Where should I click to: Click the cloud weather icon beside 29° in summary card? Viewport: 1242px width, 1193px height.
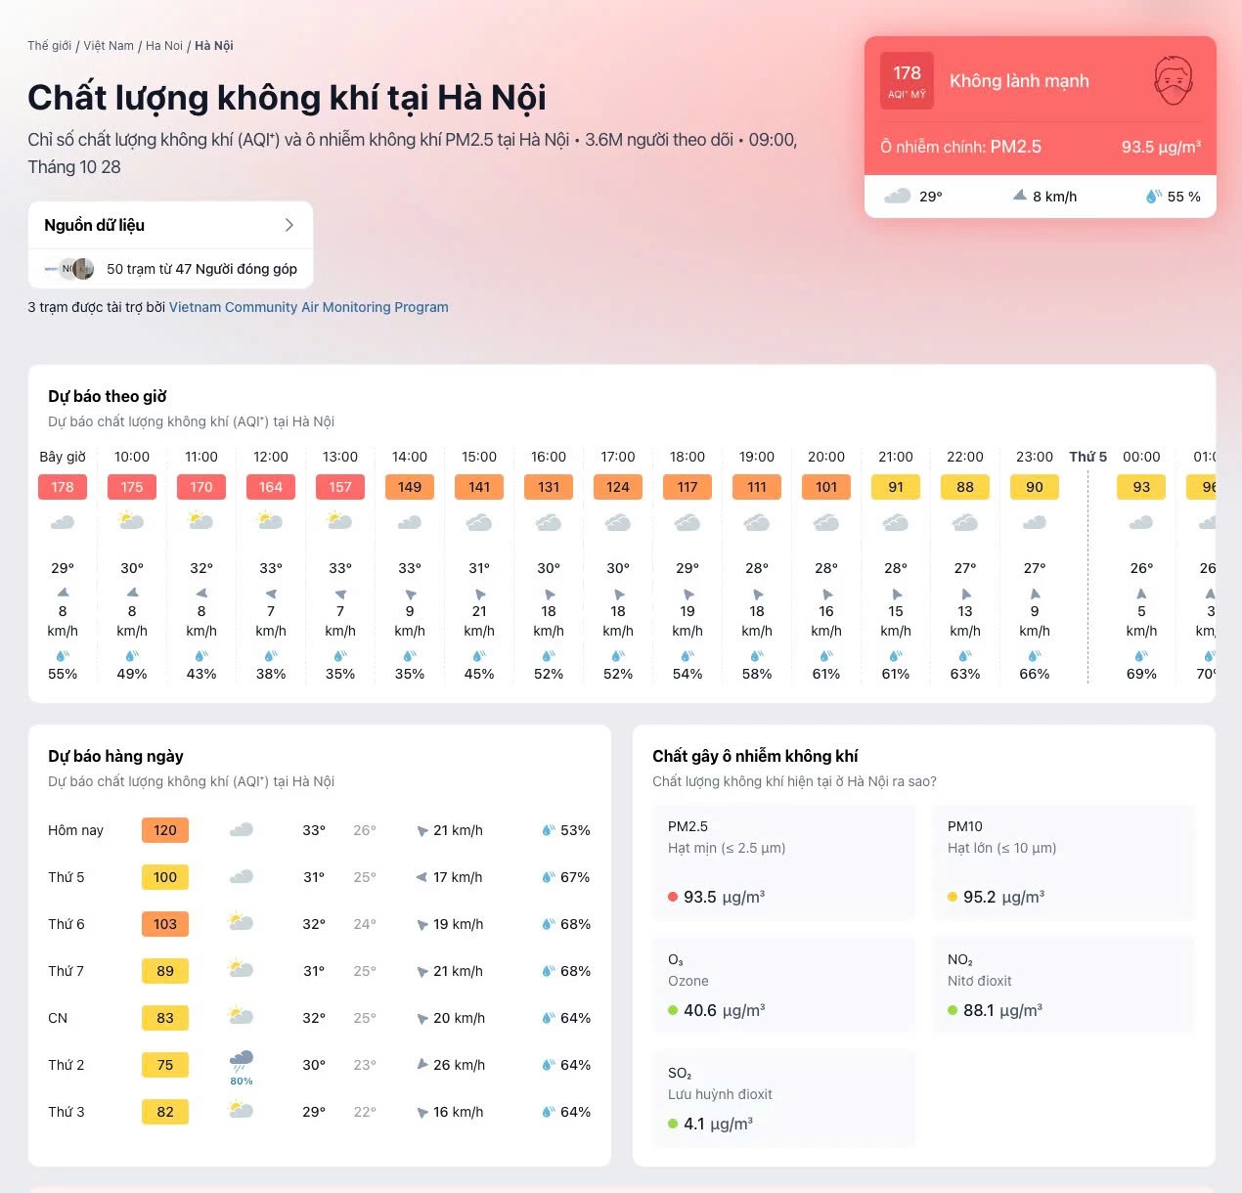coord(897,196)
